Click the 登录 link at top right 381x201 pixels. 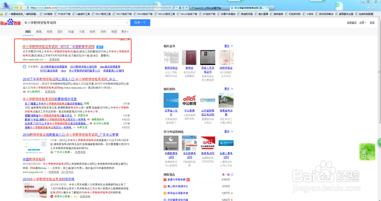tap(372, 22)
